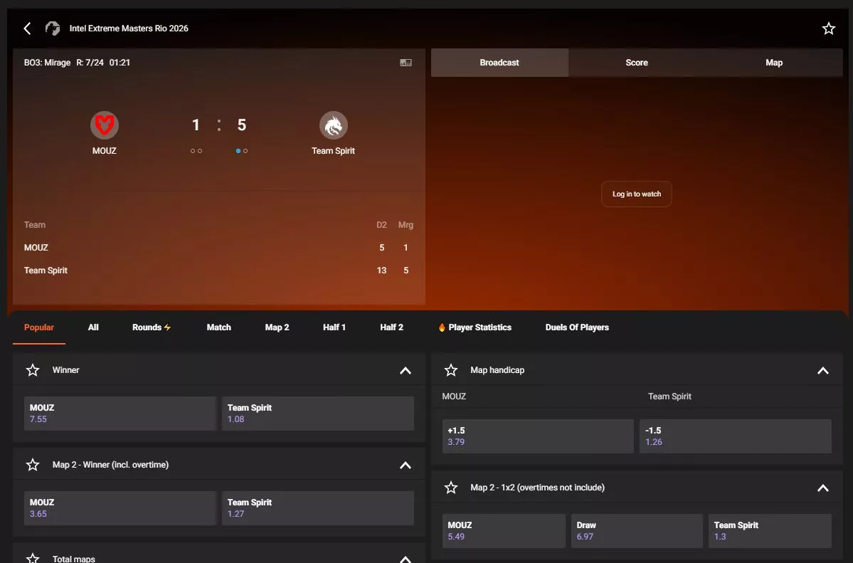Open the Half 1 tab
853x563 pixels.
tap(334, 327)
